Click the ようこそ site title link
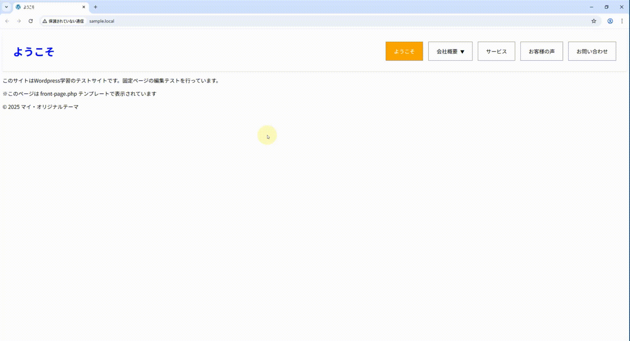The width and height of the screenshot is (630, 341). click(34, 51)
